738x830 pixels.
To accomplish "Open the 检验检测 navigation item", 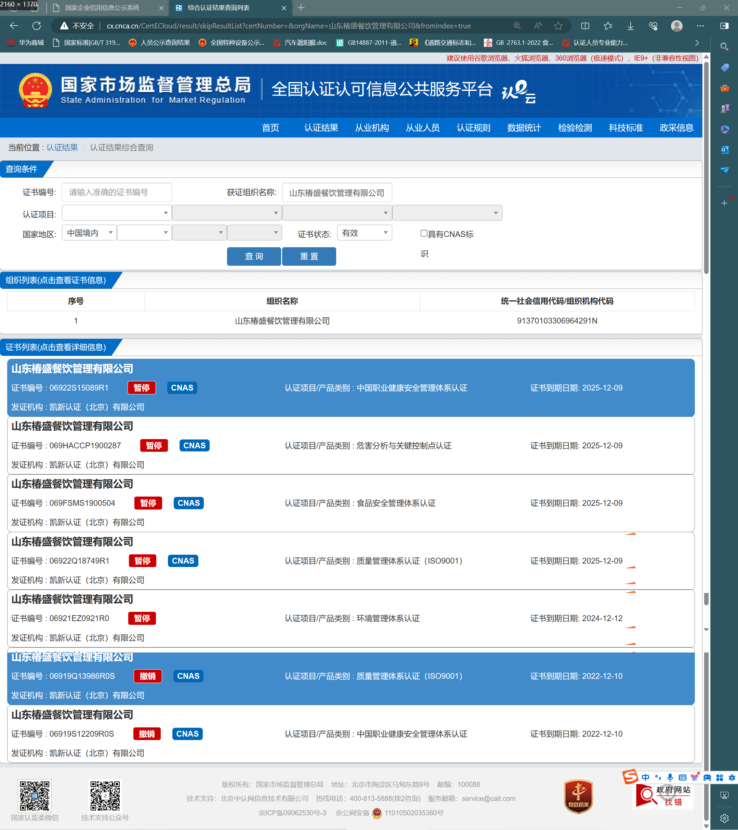I will pos(575,128).
